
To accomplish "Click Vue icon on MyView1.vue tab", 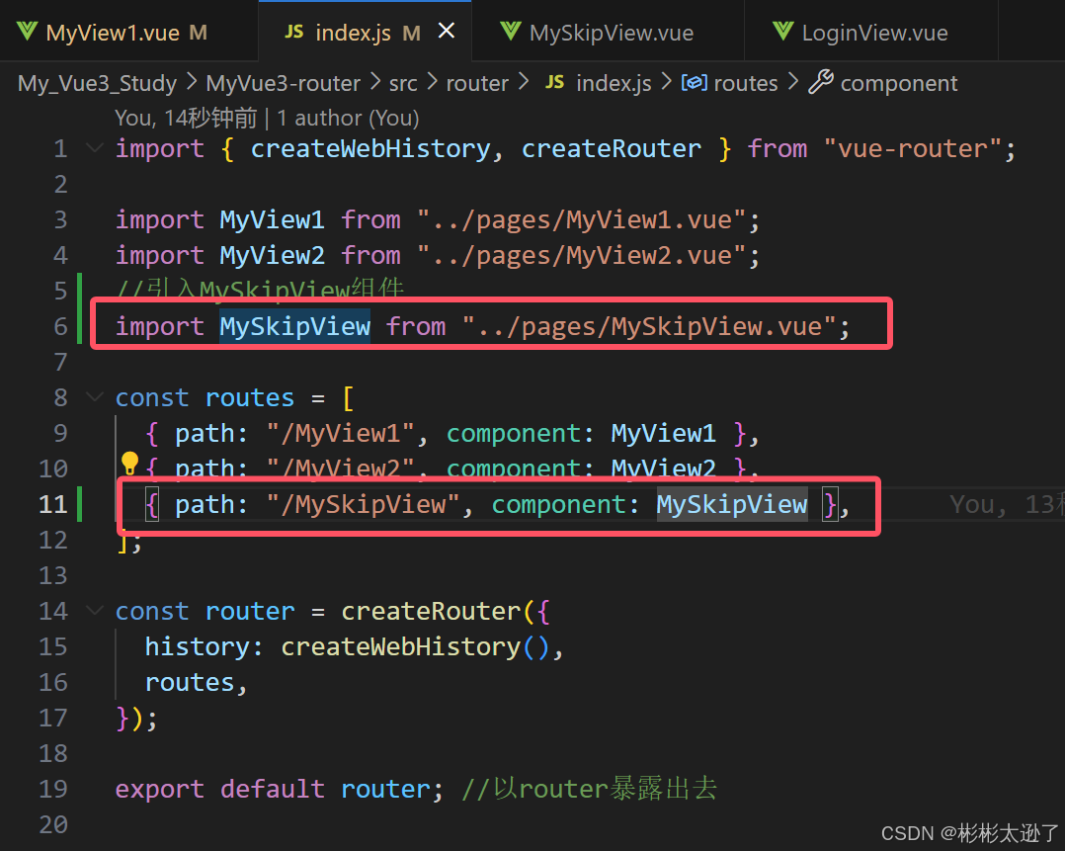I will pyautogui.click(x=28, y=32).
